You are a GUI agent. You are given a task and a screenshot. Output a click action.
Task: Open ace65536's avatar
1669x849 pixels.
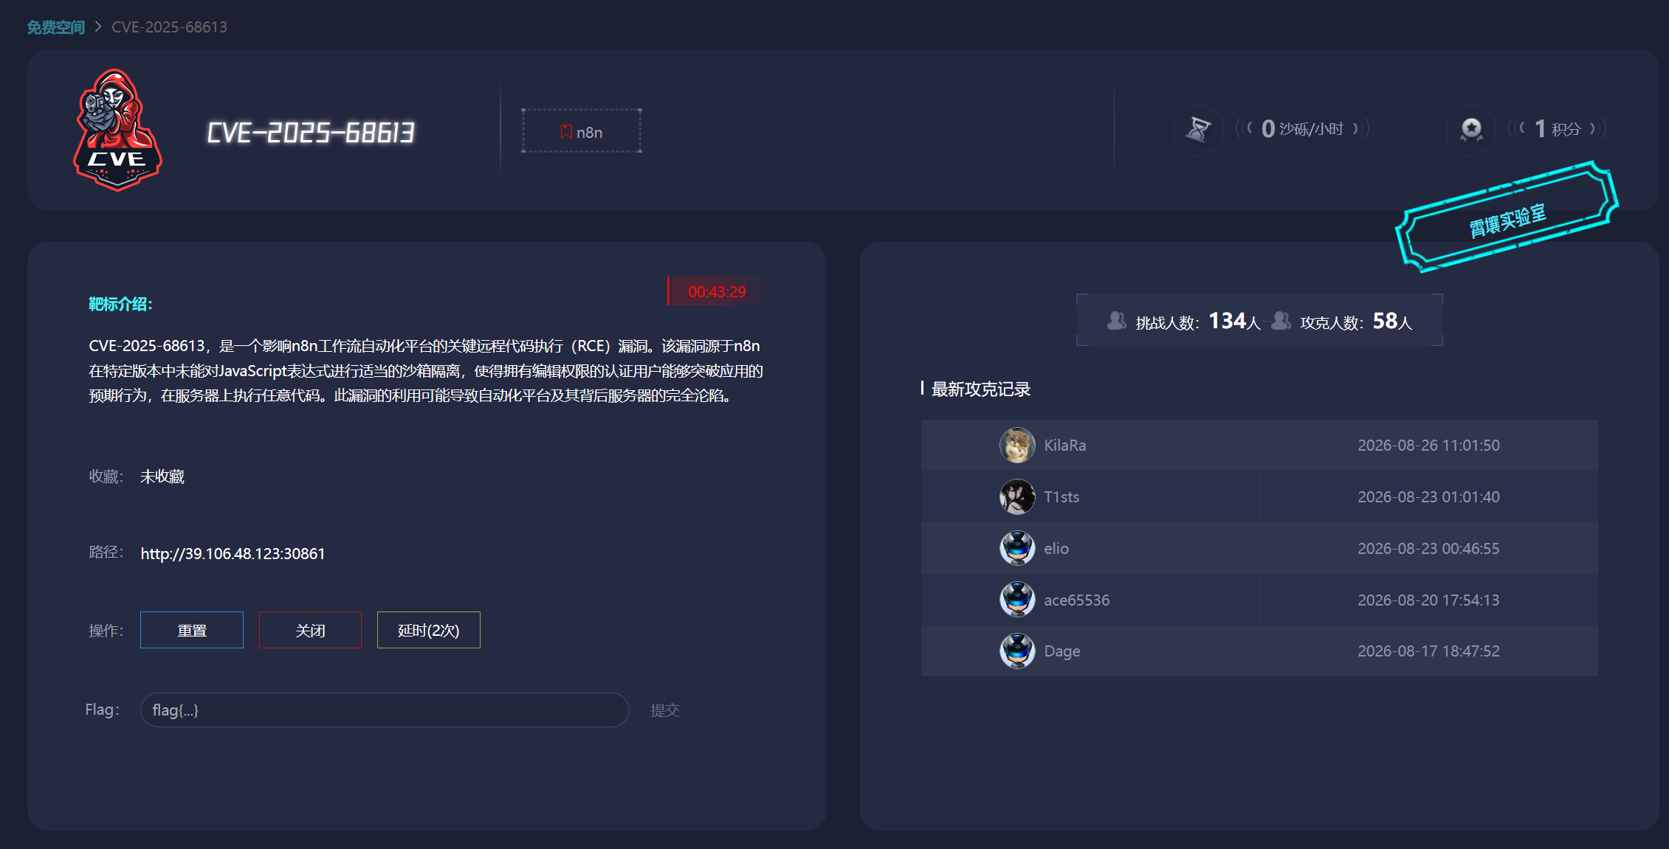pyautogui.click(x=1017, y=600)
